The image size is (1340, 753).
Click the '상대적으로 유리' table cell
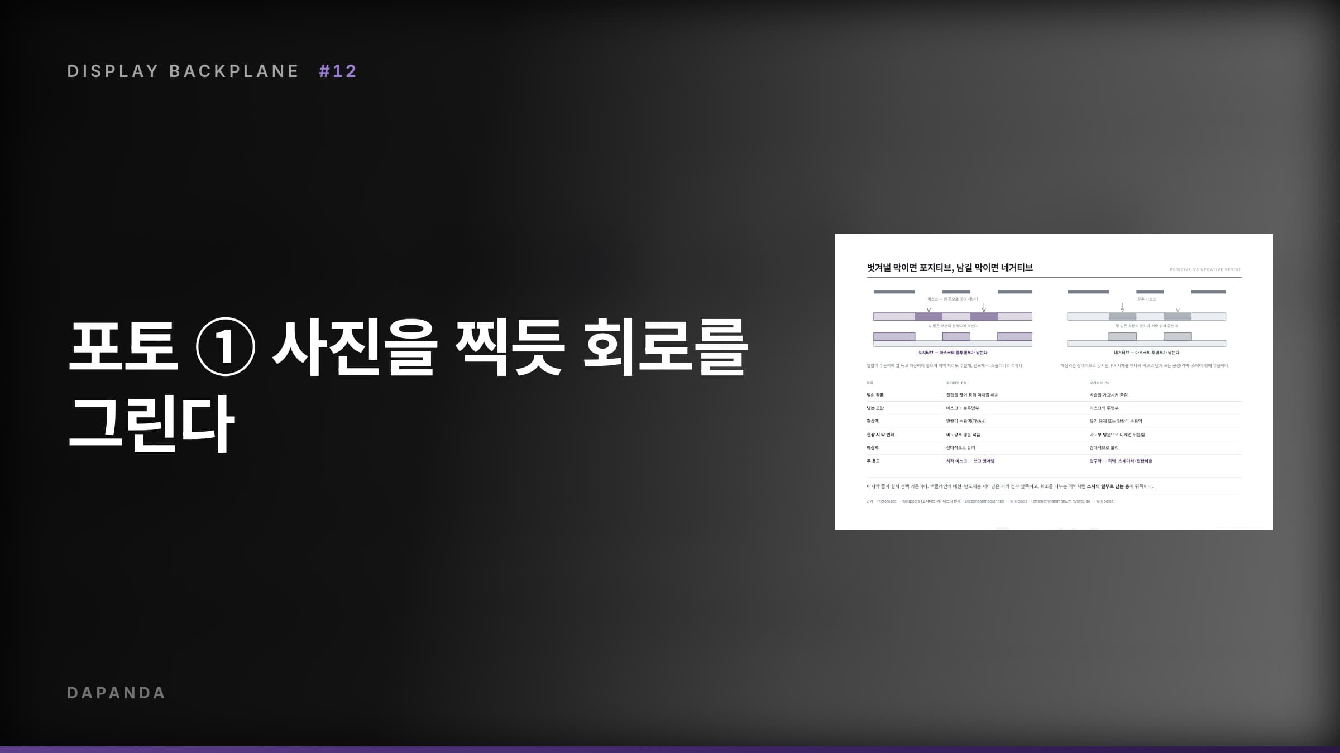(x=960, y=448)
